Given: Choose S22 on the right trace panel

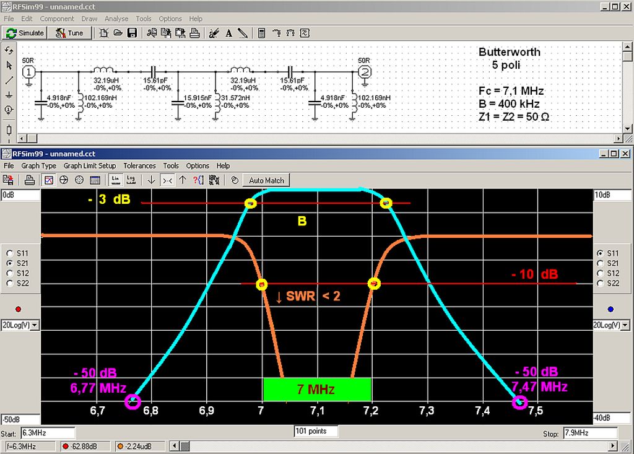Looking at the screenshot, I should pos(599,283).
